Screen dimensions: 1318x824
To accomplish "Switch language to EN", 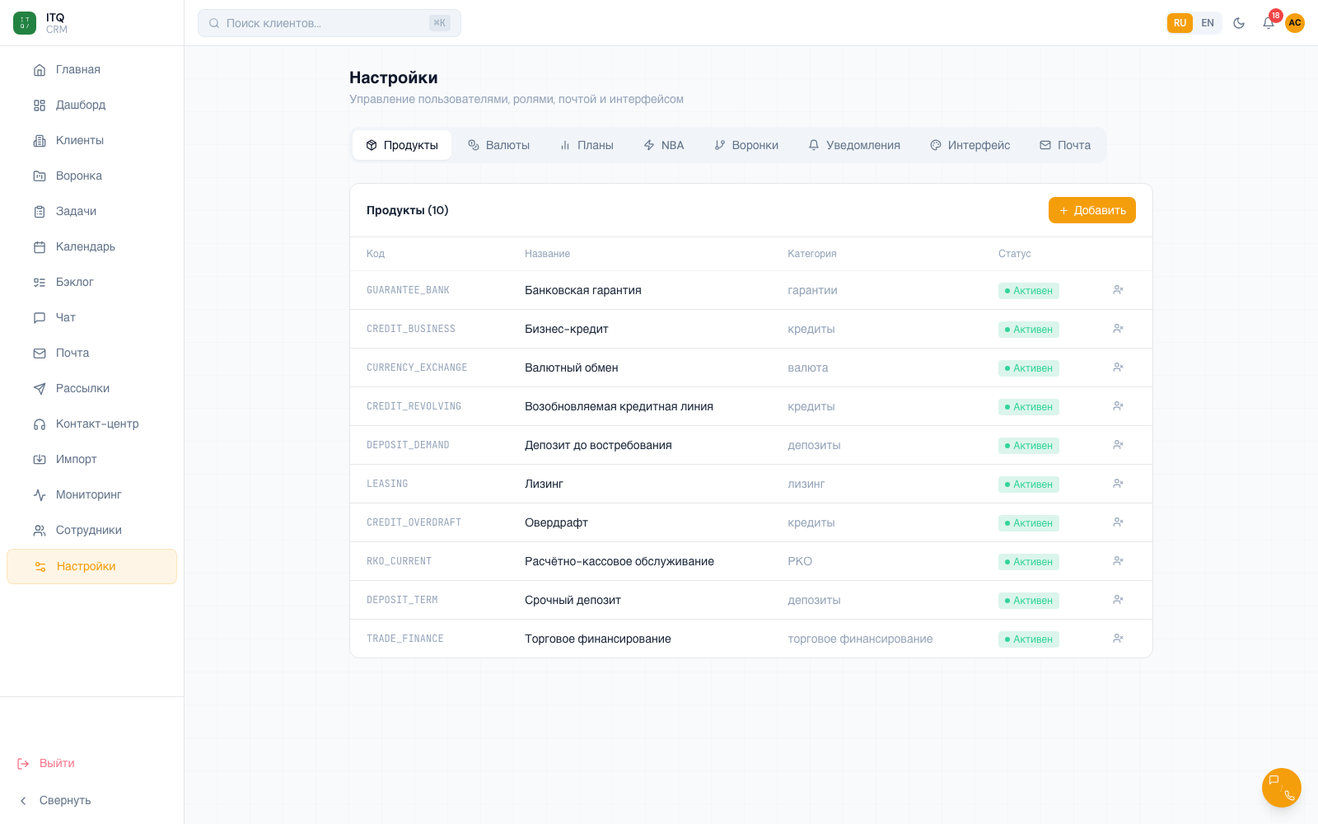I will (x=1208, y=23).
